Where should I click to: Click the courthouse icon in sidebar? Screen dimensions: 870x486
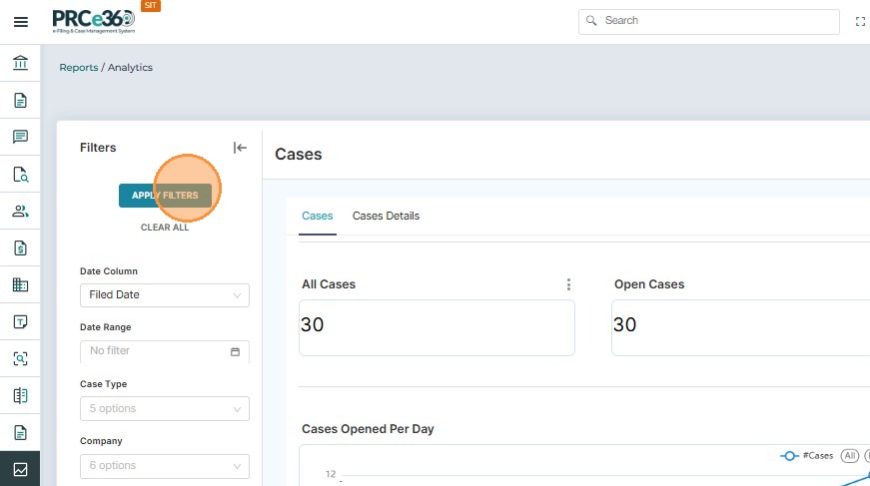20,64
